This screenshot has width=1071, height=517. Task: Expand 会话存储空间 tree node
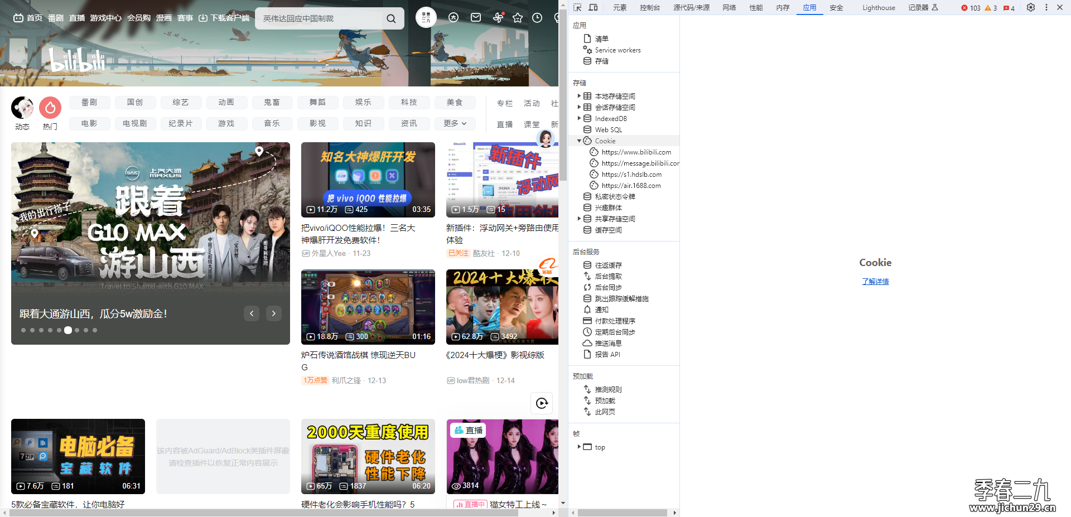[x=579, y=107]
